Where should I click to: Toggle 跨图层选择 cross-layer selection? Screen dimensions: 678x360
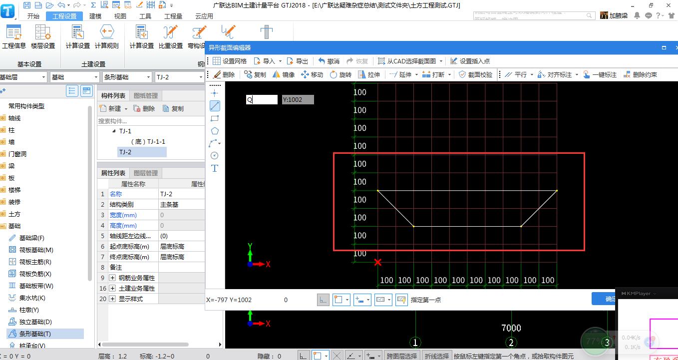[401, 356]
